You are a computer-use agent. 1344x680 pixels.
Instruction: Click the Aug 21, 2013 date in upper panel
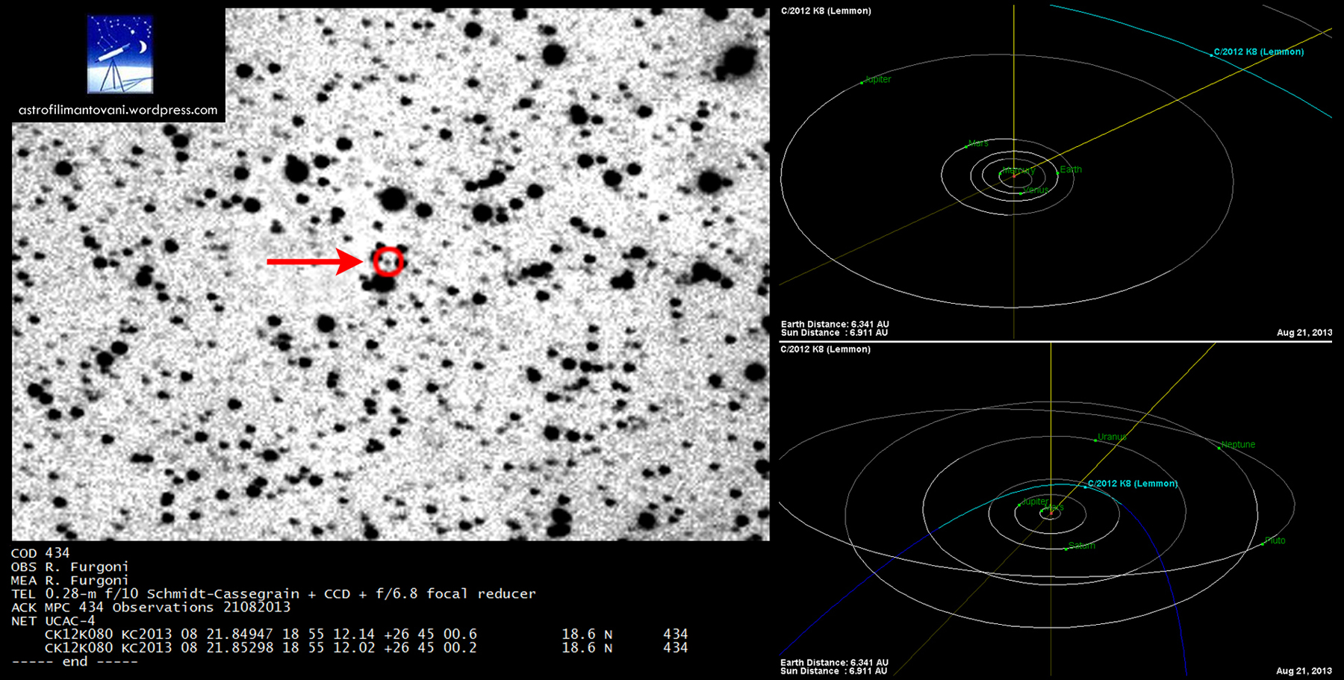pos(1304,333)
